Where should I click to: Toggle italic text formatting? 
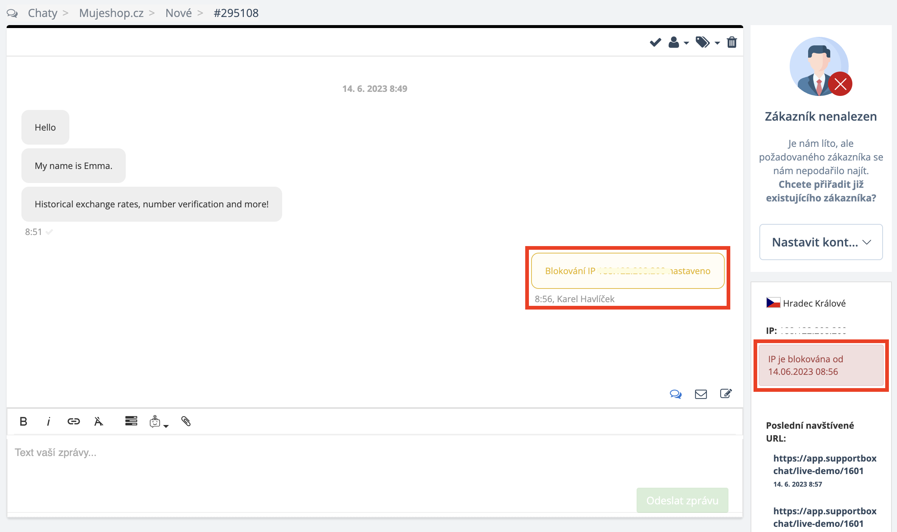pyautogui.click(x=48, y=421)
